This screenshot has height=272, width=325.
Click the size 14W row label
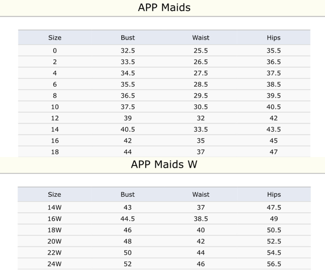[55, 208]
